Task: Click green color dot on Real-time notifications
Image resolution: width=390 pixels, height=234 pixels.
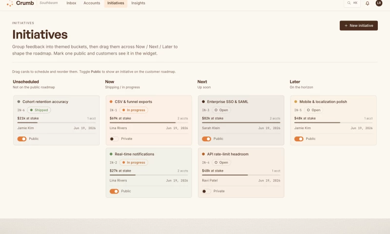Action: tap(111, 154)
